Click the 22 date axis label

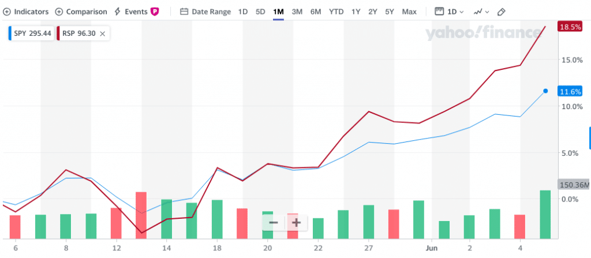(x=319, y=248)
